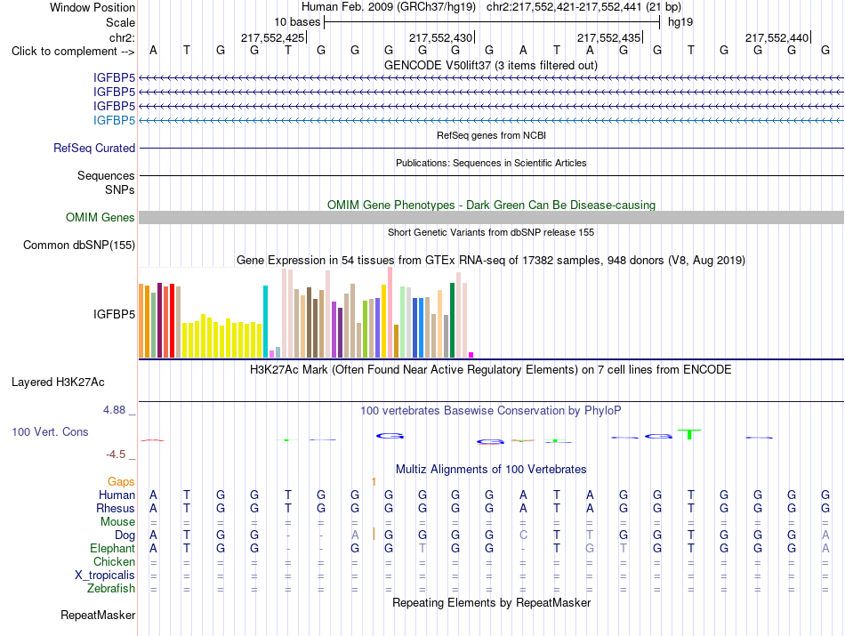Click the 4.88 PhyloP upper value
The image size is (845, 636).
(x=114, y=410)
